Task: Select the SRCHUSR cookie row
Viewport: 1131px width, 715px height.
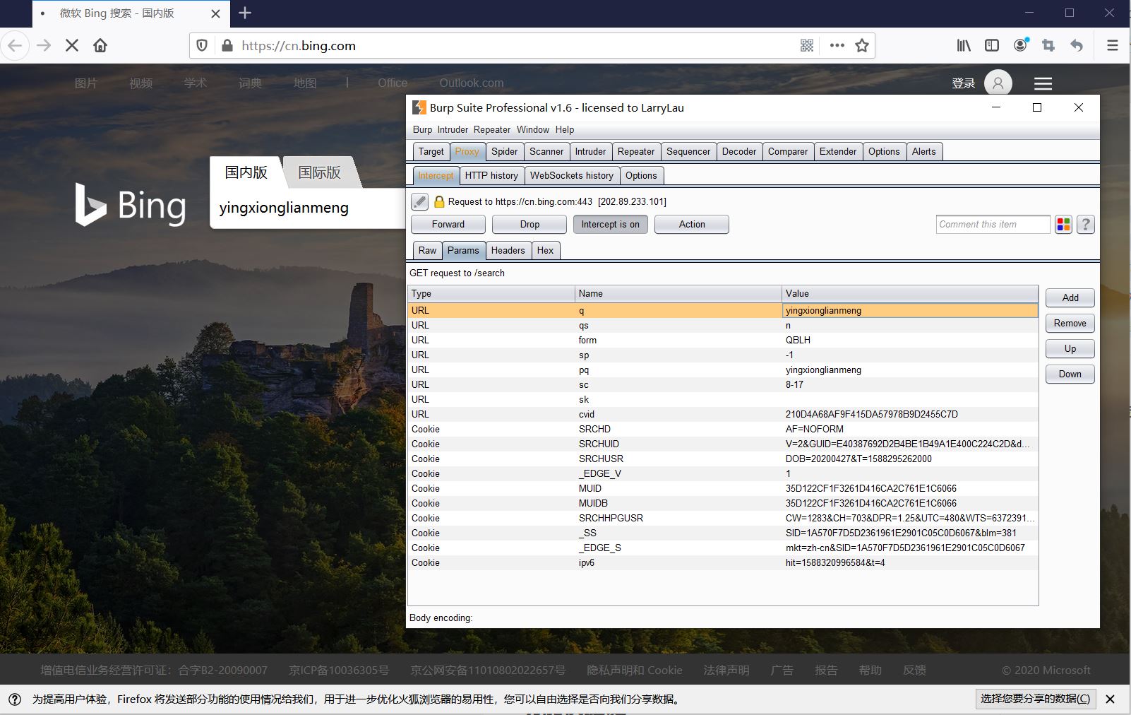Action: (723, 459)
